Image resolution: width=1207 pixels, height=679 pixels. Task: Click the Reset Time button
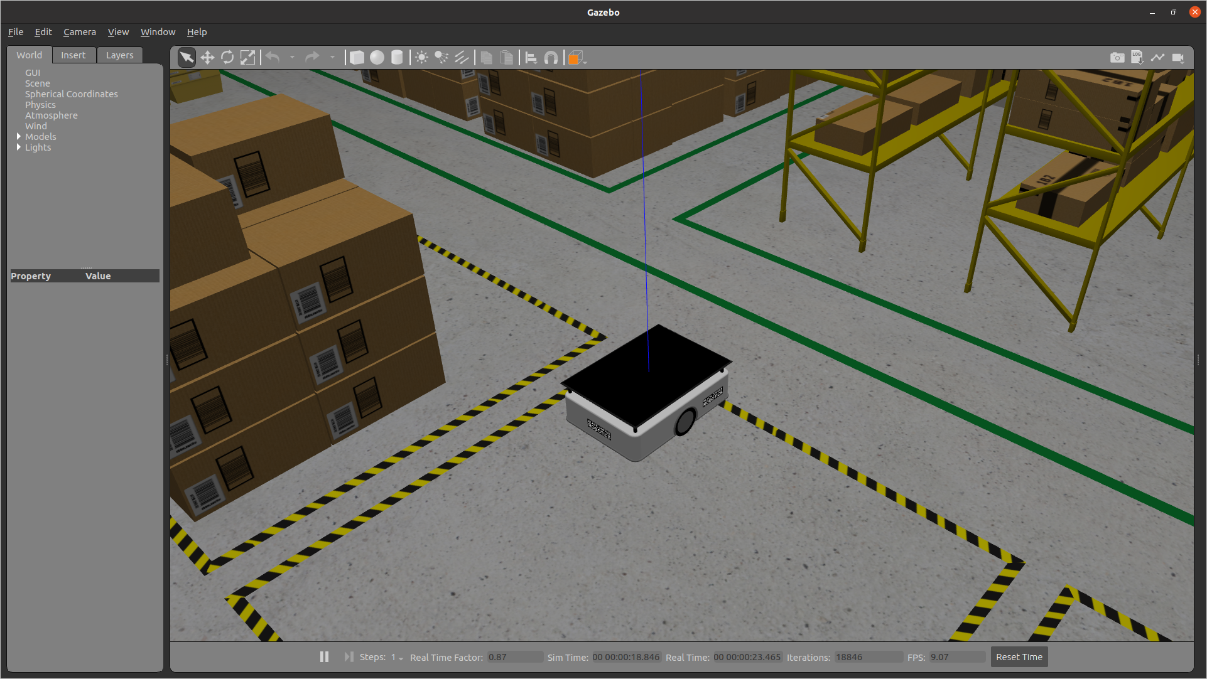coord(1019,656)
